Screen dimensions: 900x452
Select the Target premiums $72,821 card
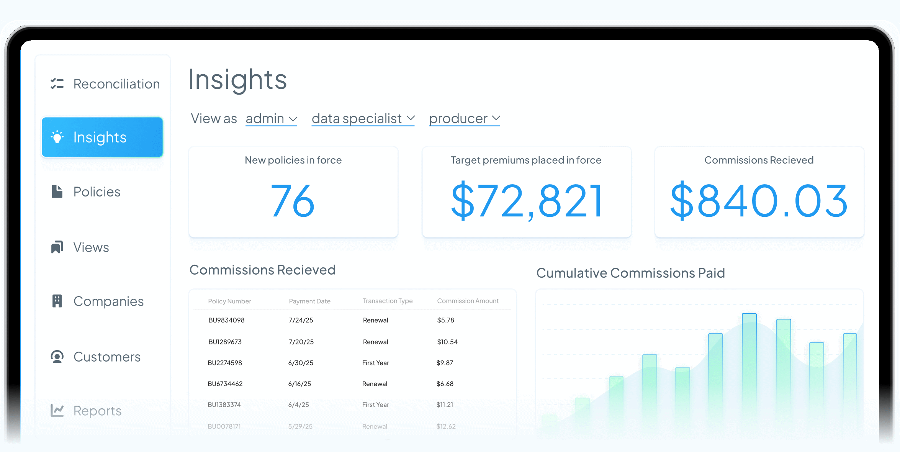click(526, 192)
